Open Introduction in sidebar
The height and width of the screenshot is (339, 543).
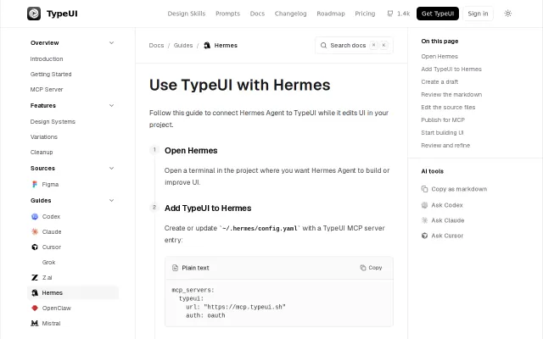(47, 58)
